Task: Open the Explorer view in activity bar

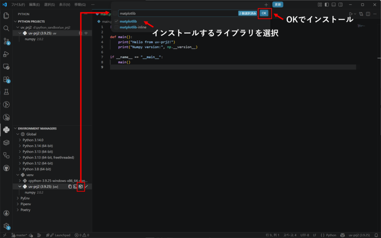Action: click(6, 16)
